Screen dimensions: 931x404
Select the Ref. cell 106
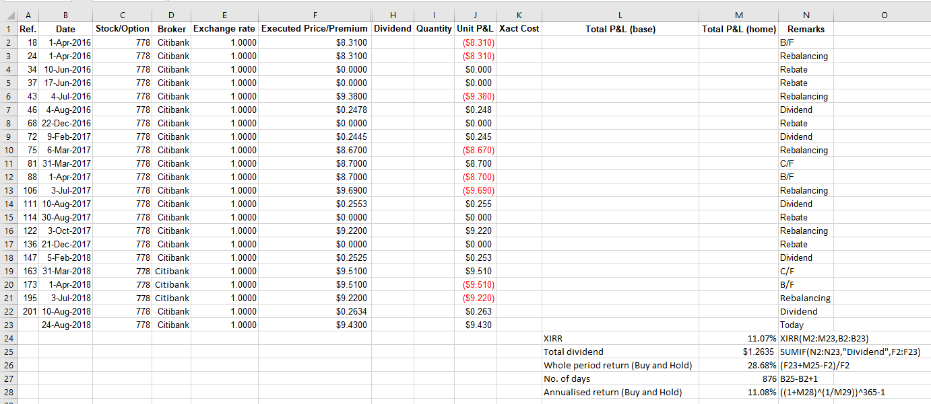pos(28,190)
